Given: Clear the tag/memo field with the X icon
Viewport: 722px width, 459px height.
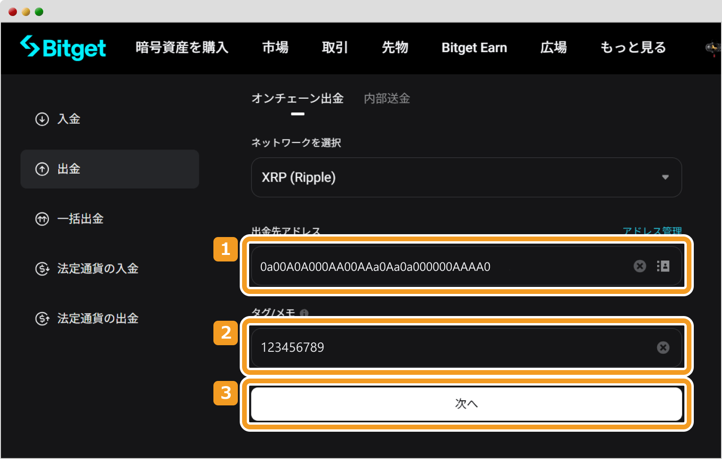Looking at the screenshot, I should tap(663, 348).
